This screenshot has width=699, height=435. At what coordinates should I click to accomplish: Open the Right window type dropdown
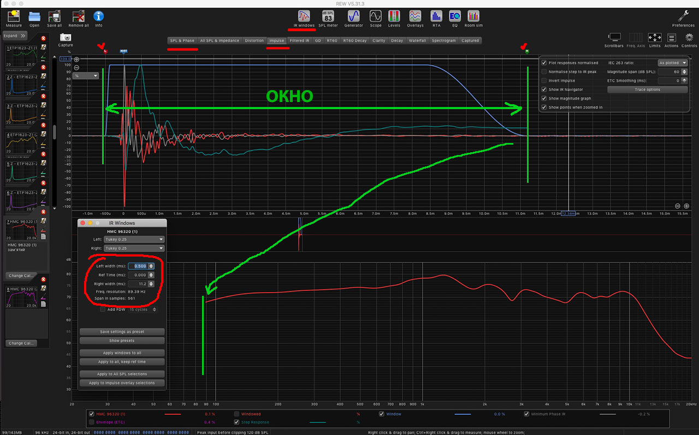(x=134, y=248)
